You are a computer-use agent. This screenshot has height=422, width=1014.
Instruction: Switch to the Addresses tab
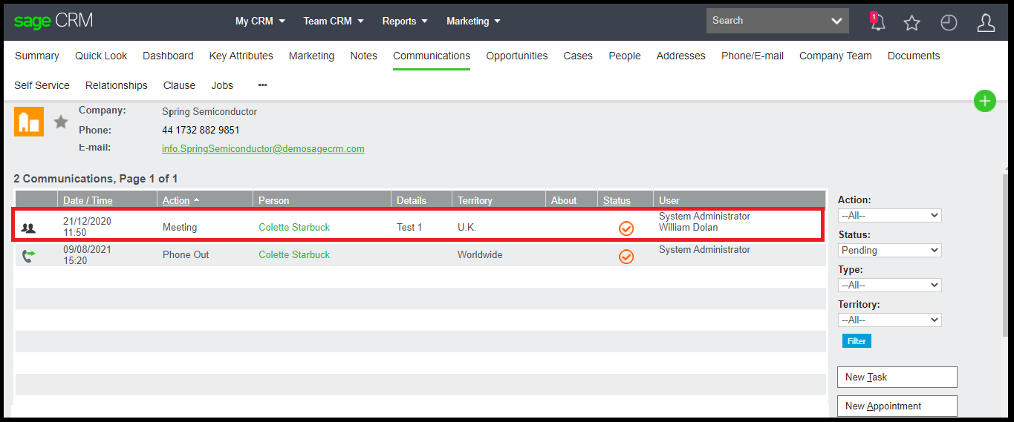pos(680,56)
